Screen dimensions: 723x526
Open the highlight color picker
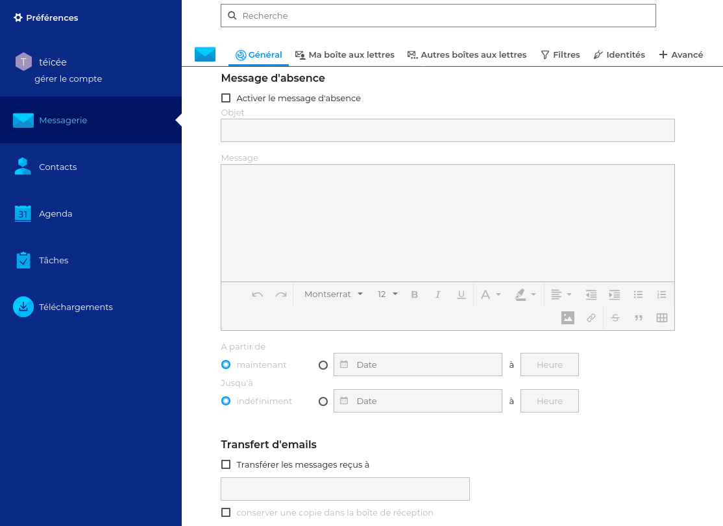(x=526, y=294)
